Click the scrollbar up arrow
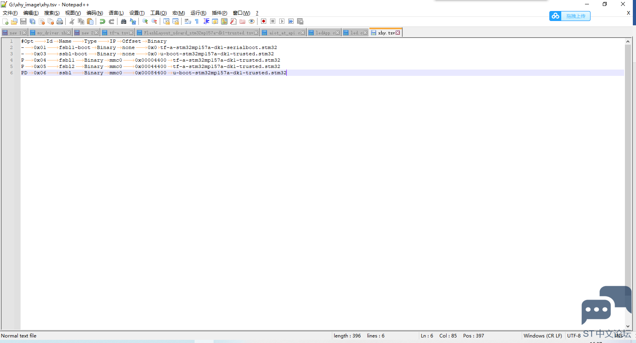 [x=628, y=41]
